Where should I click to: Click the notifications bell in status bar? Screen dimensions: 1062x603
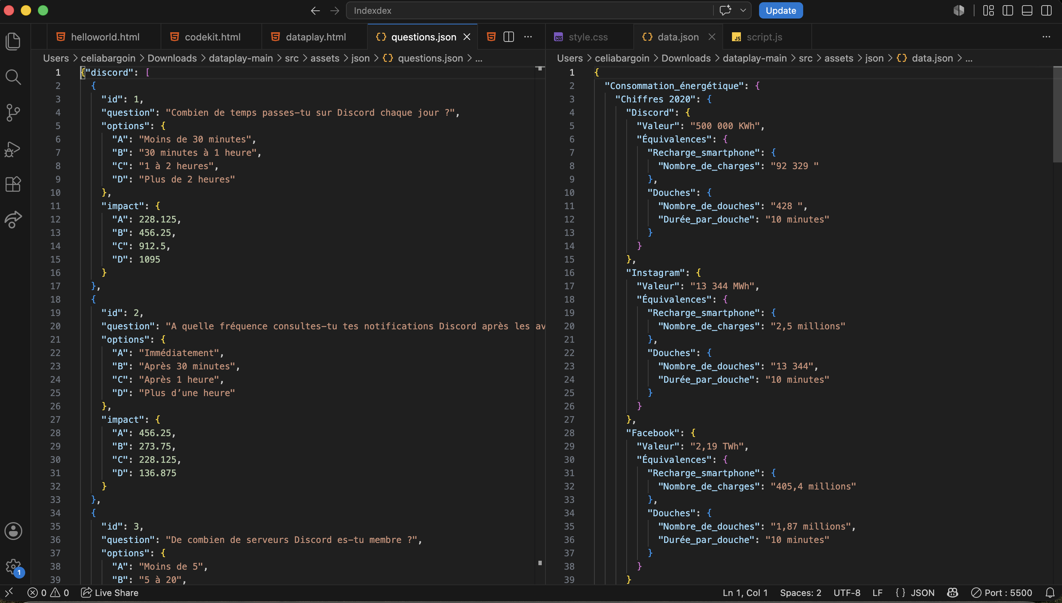click(x=1050, y=593)
